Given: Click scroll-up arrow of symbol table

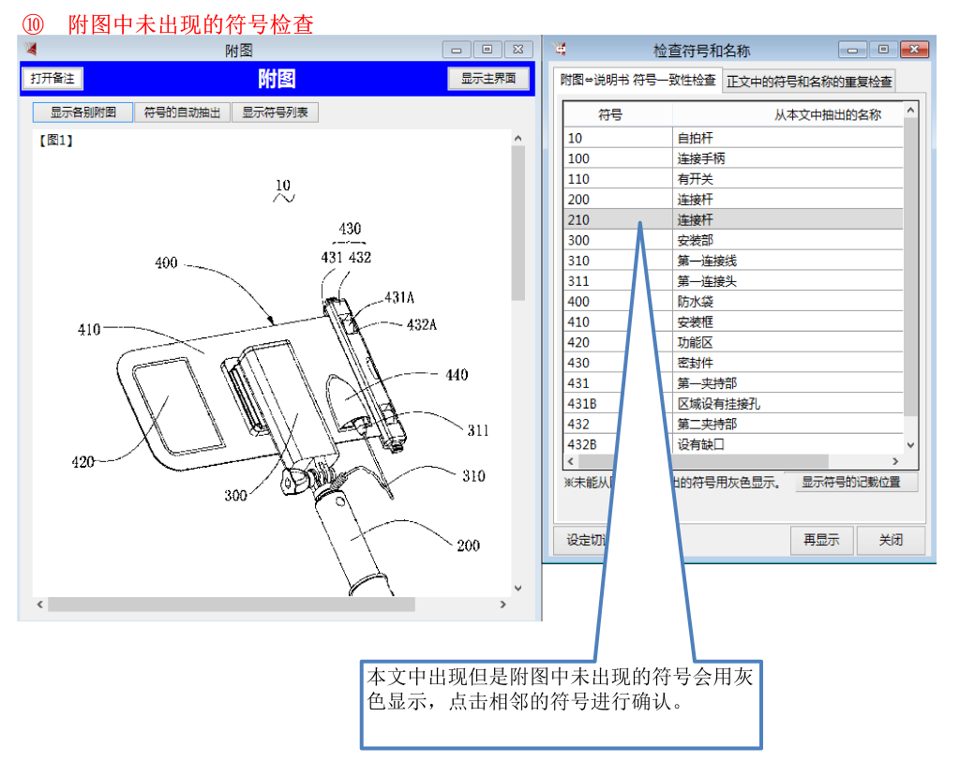Looking at the screenshot, I should pyautogui.click(x=910, y=110).
